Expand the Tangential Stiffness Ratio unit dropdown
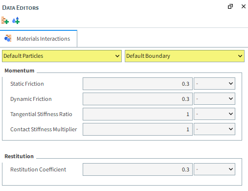This screenshot has height=191, width=248. [214, 114]
